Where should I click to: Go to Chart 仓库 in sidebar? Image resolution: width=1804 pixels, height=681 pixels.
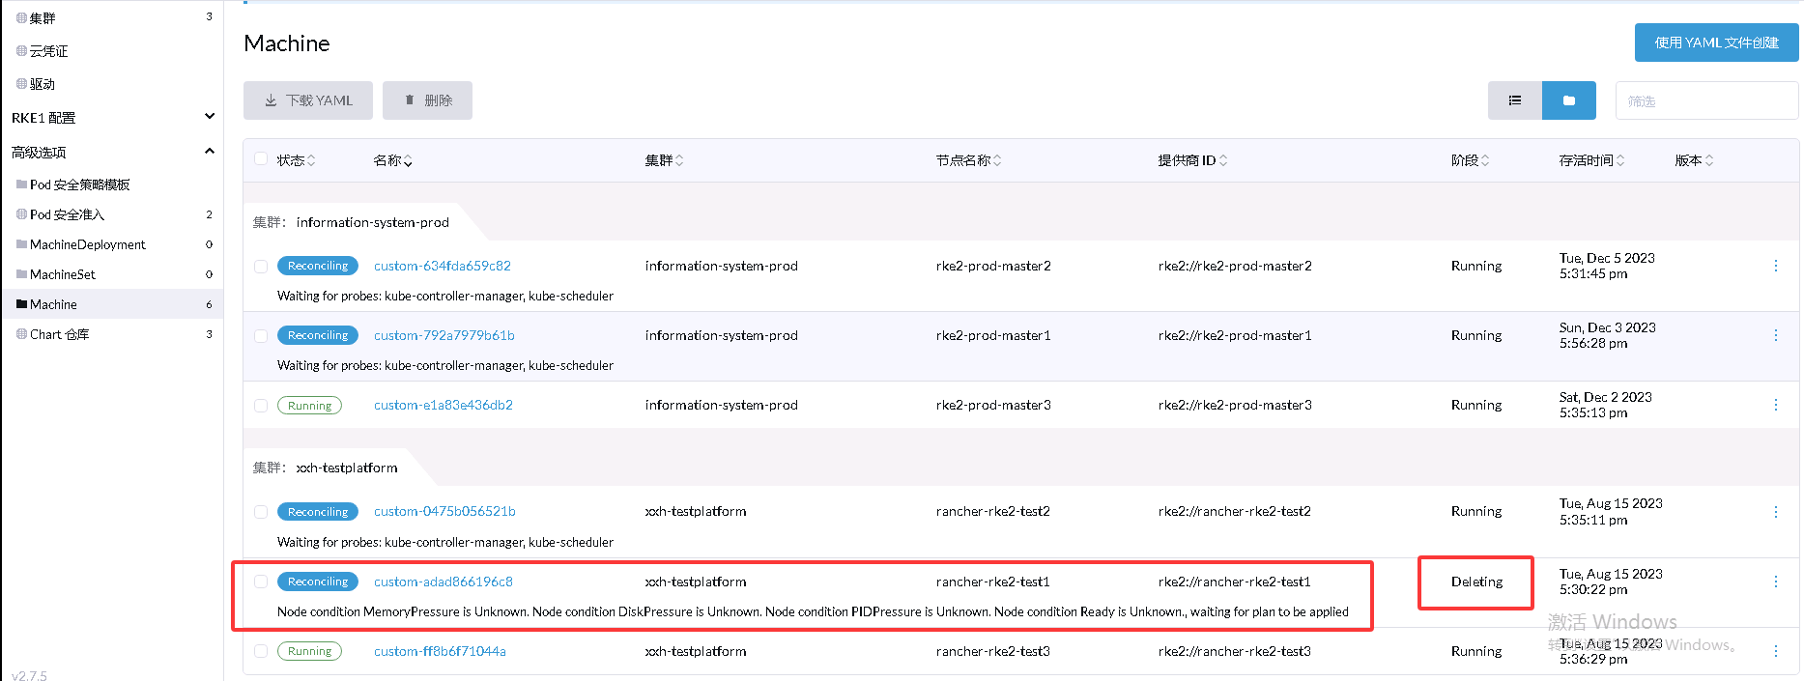pos(59,334)
